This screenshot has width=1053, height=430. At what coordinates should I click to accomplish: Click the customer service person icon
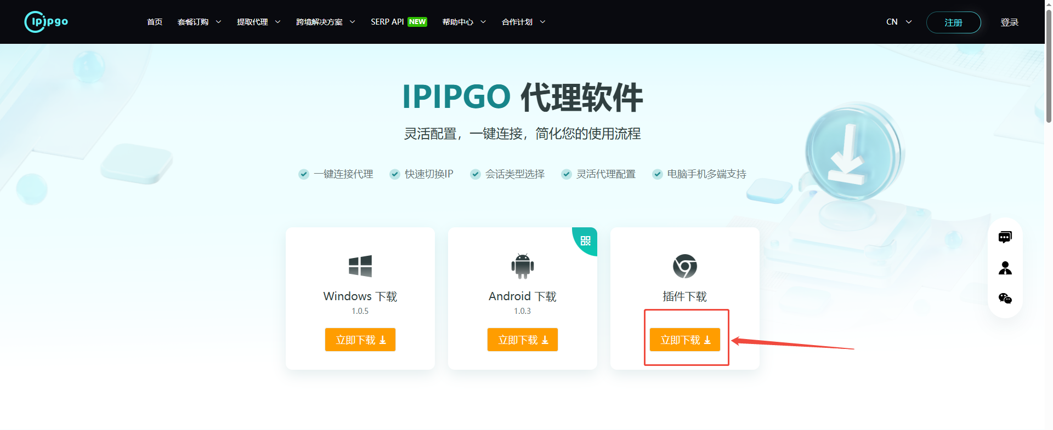tap(1005, 268)
